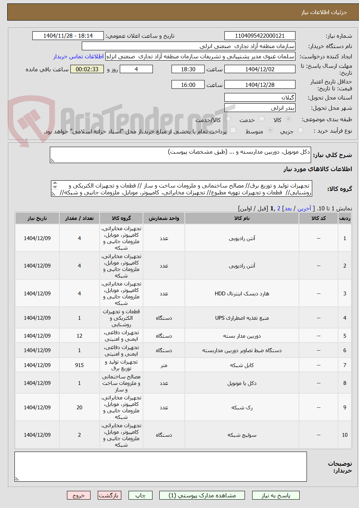Select خدمت radio button

coord(262,119)
